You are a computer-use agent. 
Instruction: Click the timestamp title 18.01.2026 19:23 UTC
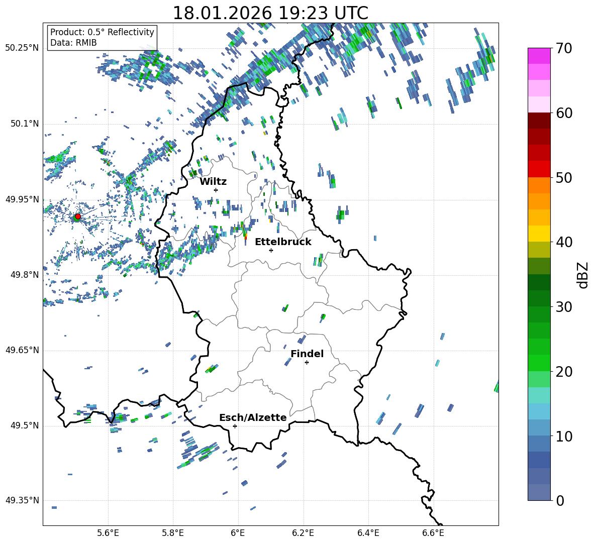[270, 13]
